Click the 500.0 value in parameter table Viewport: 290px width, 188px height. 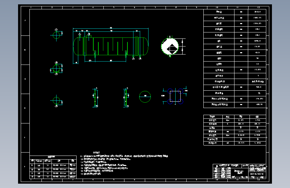click(x=258, y=87)
